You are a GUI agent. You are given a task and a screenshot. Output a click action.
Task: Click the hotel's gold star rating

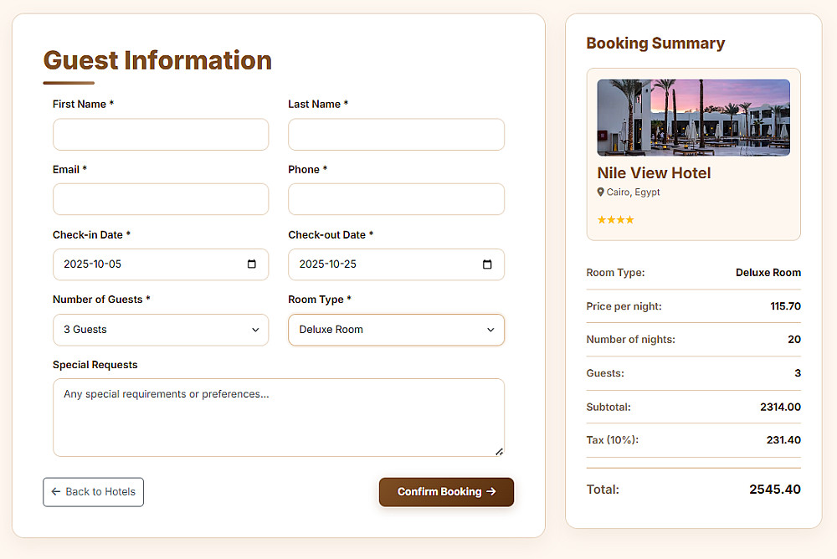tap(615, 220)
